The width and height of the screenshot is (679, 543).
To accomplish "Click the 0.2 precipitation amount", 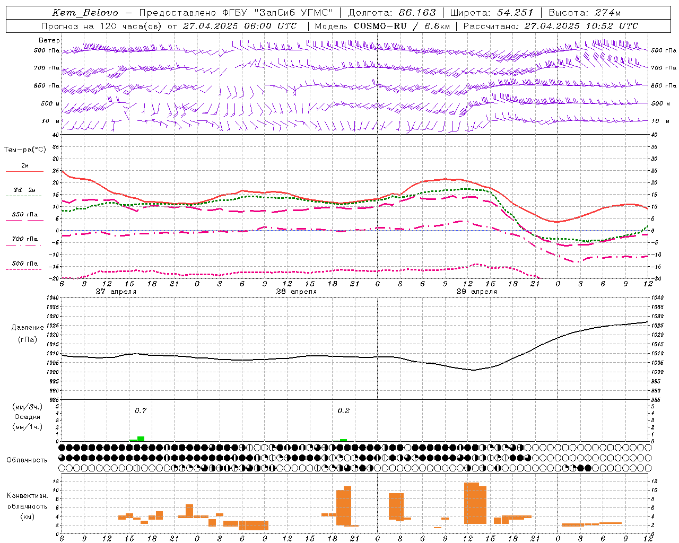I will coord(344,411).
